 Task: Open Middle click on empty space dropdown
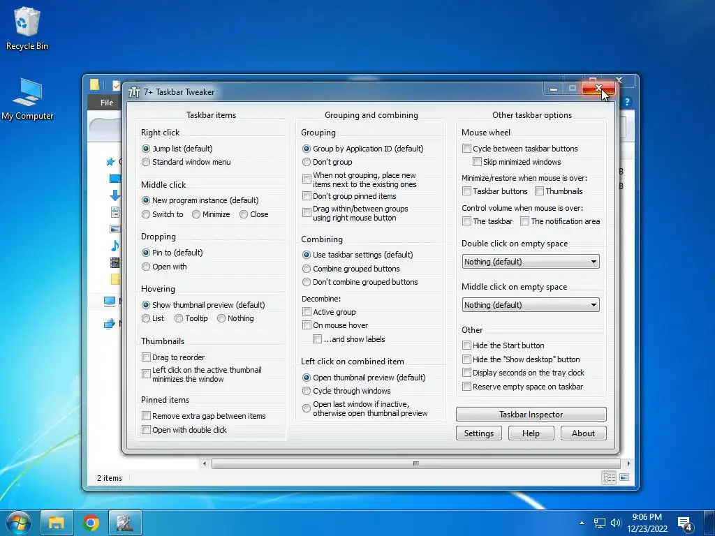click(531, 305)
